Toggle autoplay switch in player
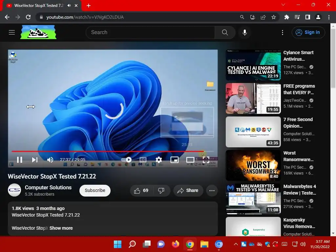Viewport: 336px width, 252px height. pyautogui.click(x=126, y=160)
